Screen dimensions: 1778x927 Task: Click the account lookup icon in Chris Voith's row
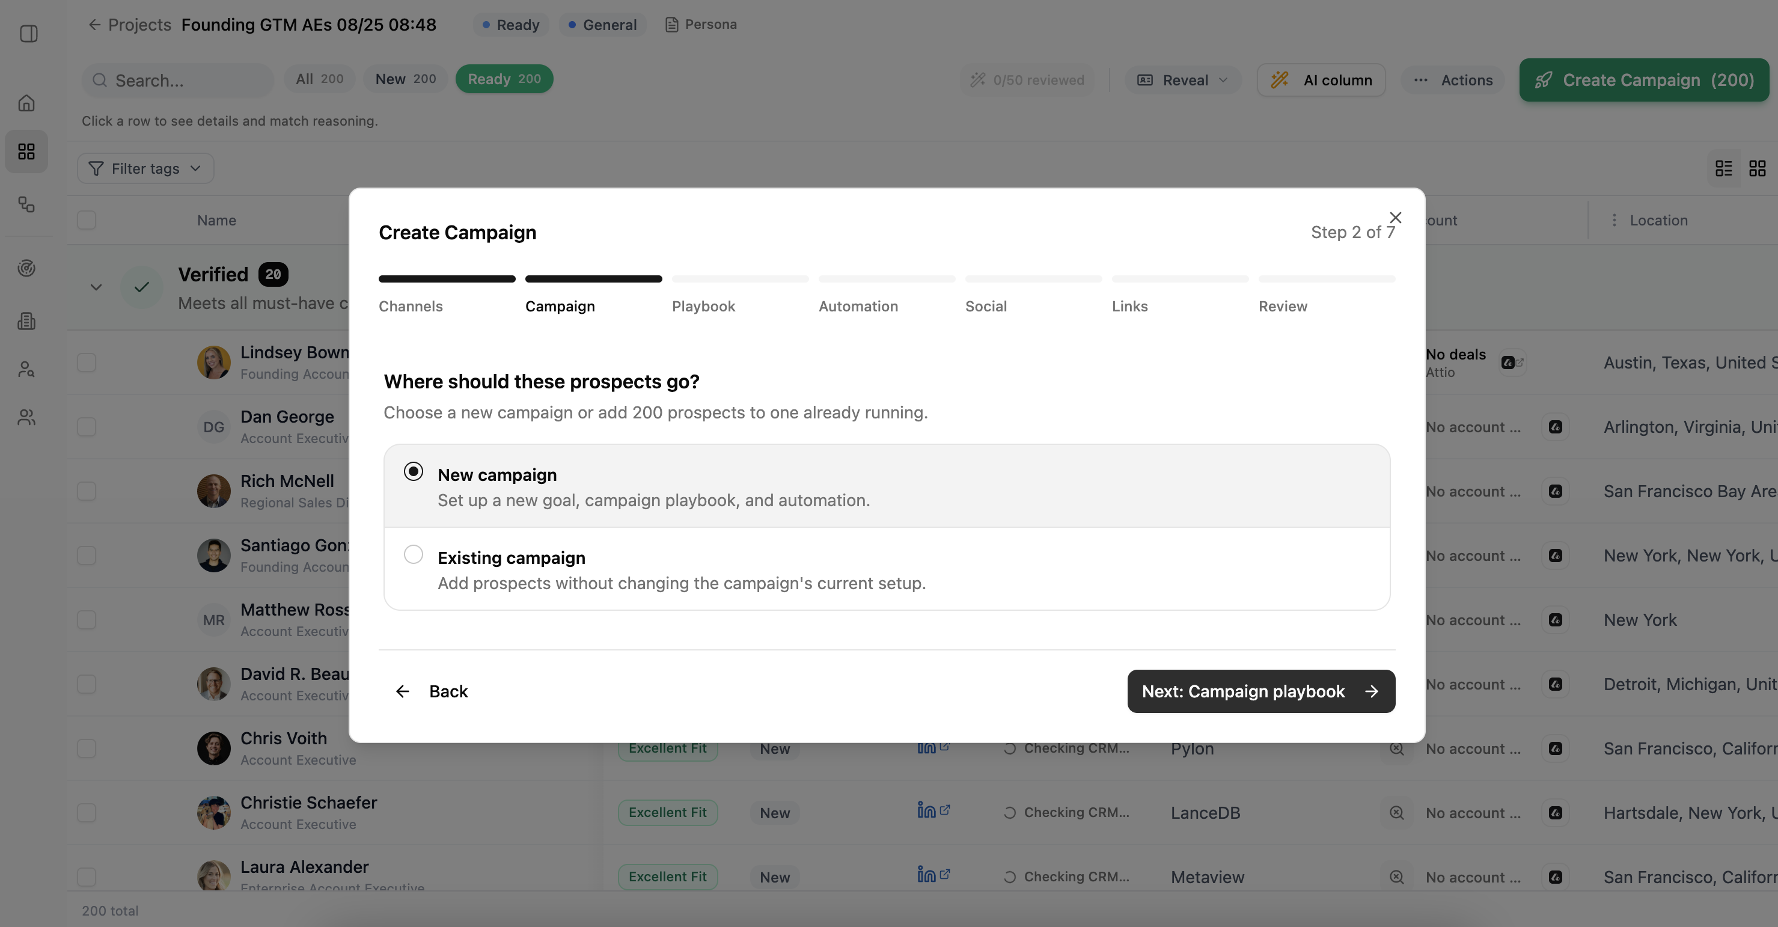[1396, 748]
